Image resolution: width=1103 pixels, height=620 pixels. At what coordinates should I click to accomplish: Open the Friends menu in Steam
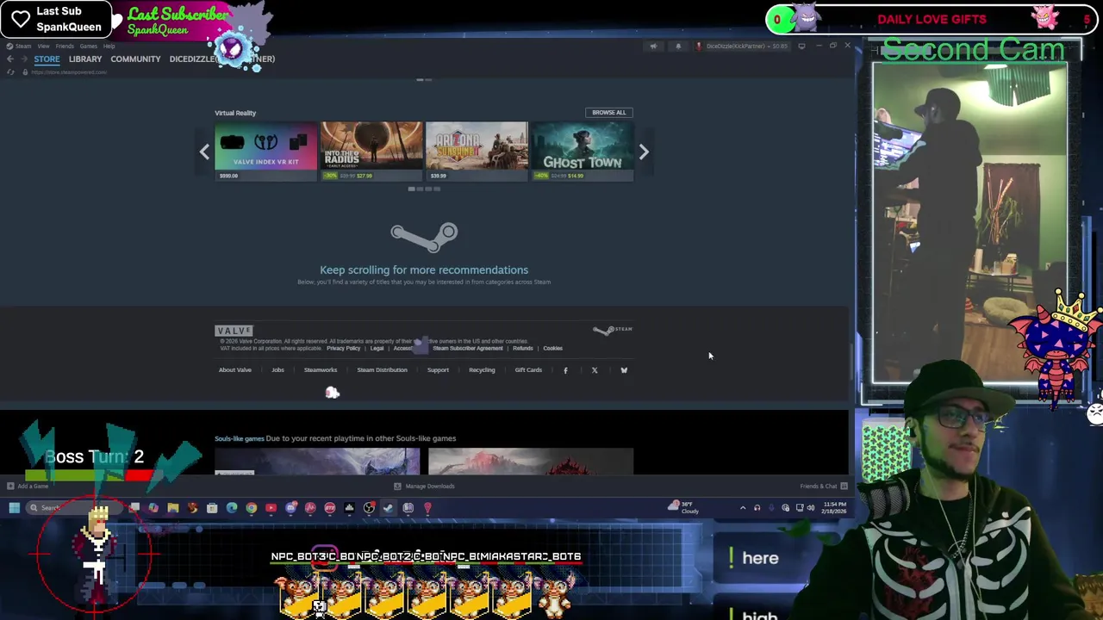(x=65, y=46)
